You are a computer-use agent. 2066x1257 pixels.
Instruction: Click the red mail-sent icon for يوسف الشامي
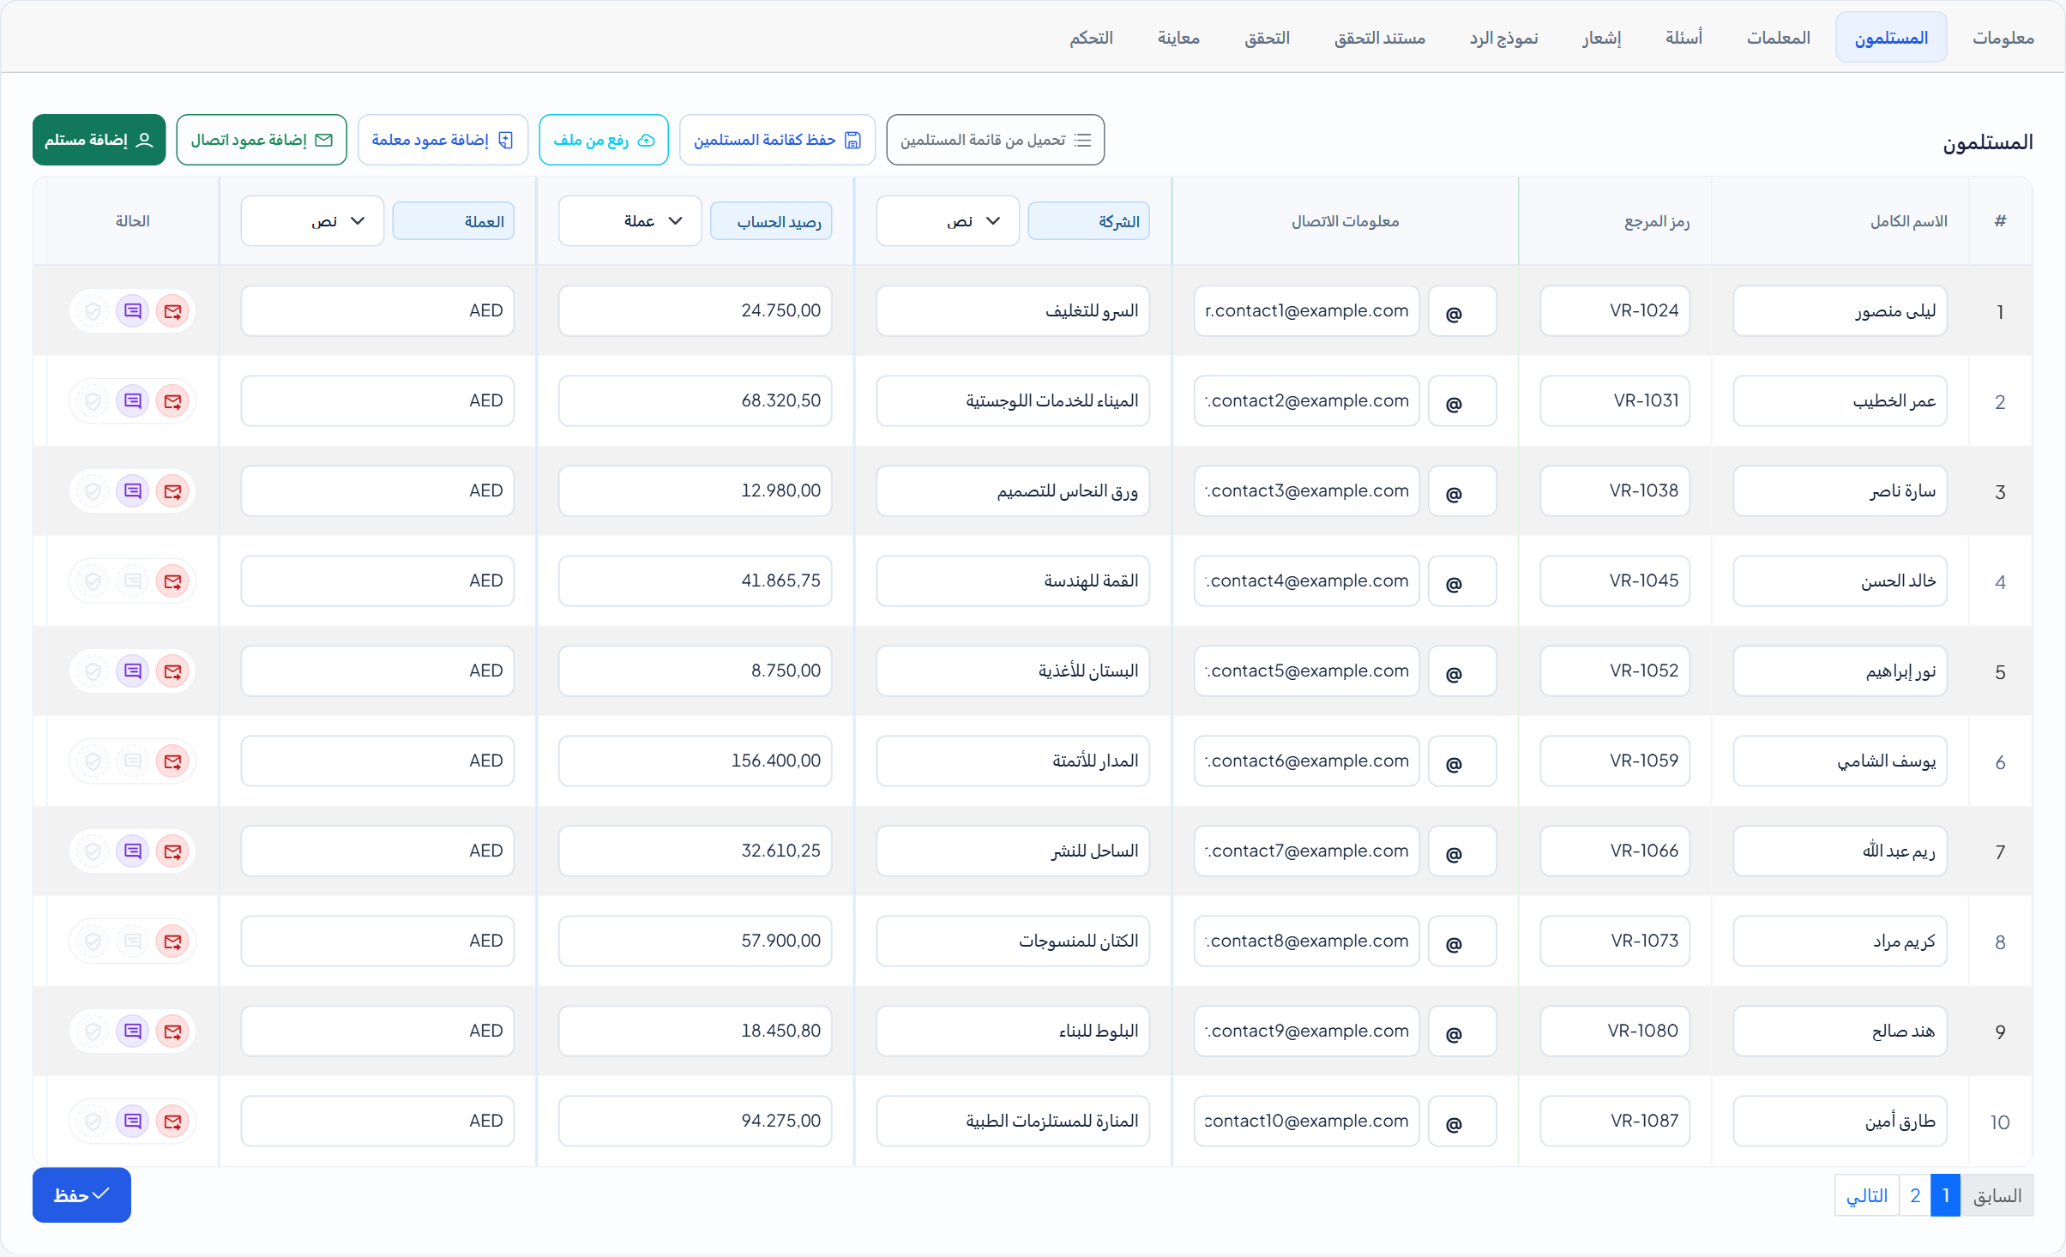[x=173, y=761]
